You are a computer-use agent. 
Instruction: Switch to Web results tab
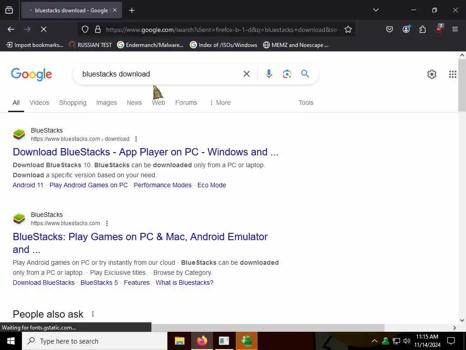[x=158, y=103]
